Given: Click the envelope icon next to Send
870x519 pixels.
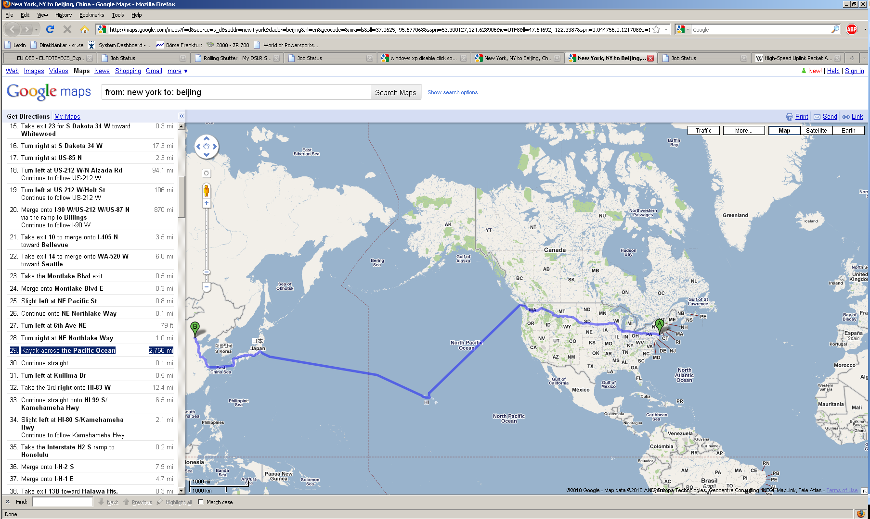Looking at the screenshot, I should [x=817, y=117].
